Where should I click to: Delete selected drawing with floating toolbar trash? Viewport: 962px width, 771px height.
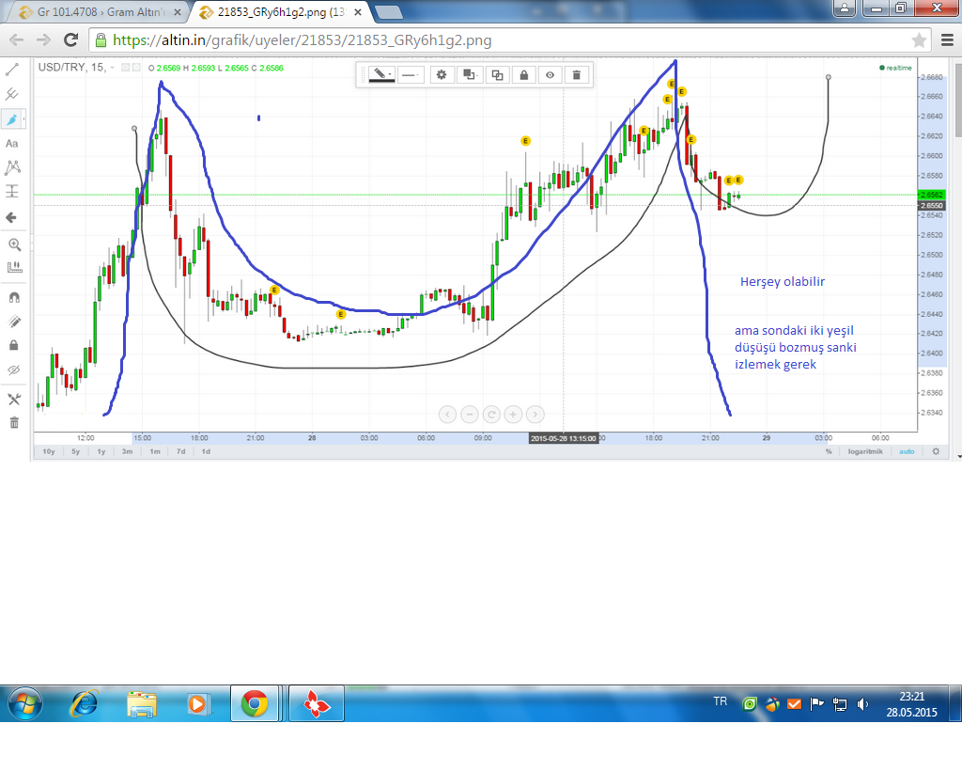coord(577,74)
